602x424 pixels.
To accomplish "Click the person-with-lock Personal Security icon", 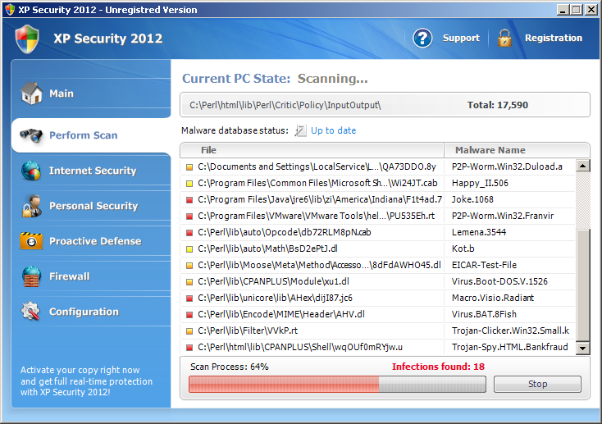I will [32, 206].
